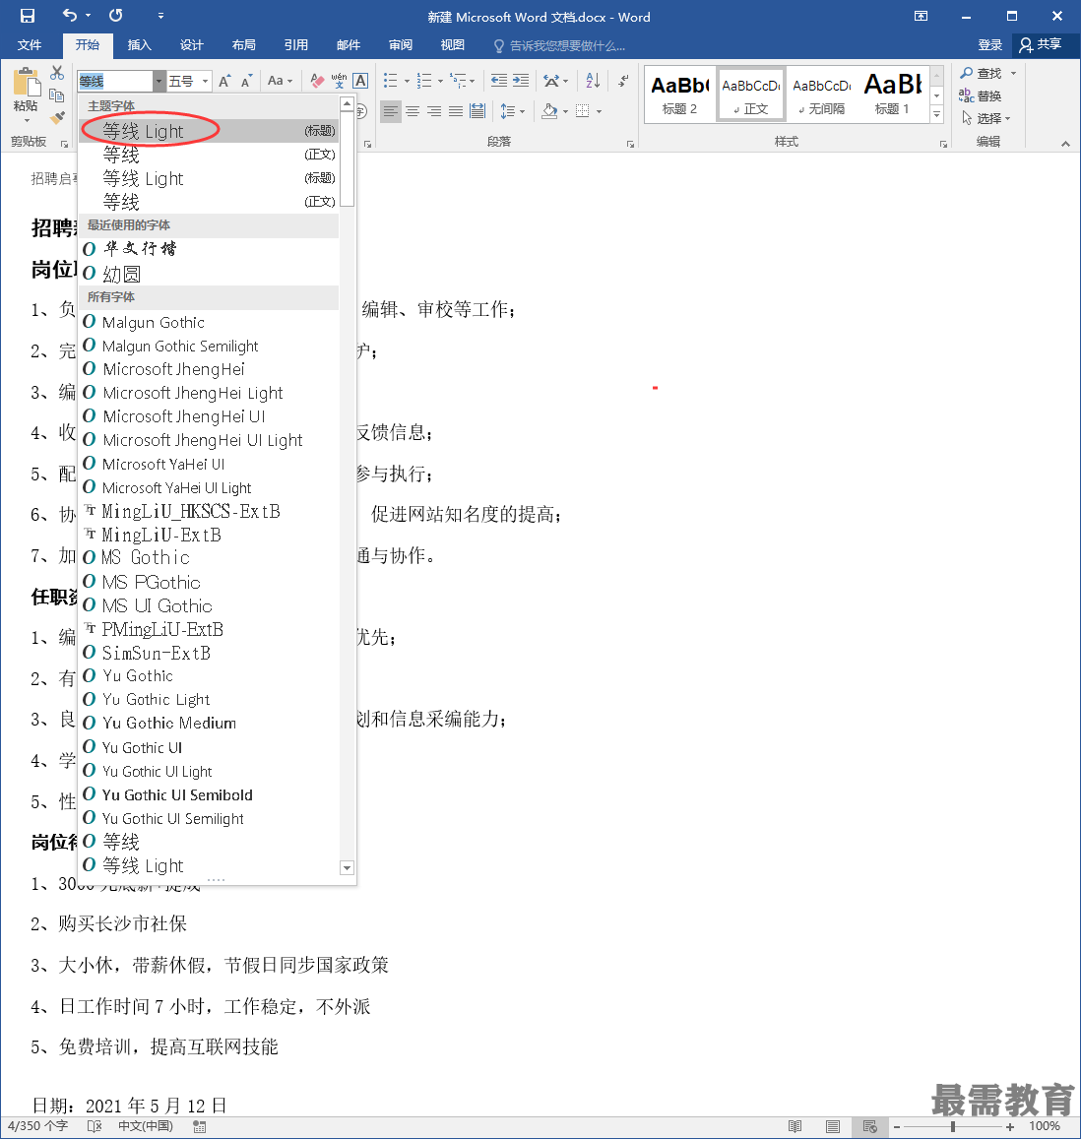Expand the styles gallery more button
Screen dimensions: 1081x1139
pos(936,115)
